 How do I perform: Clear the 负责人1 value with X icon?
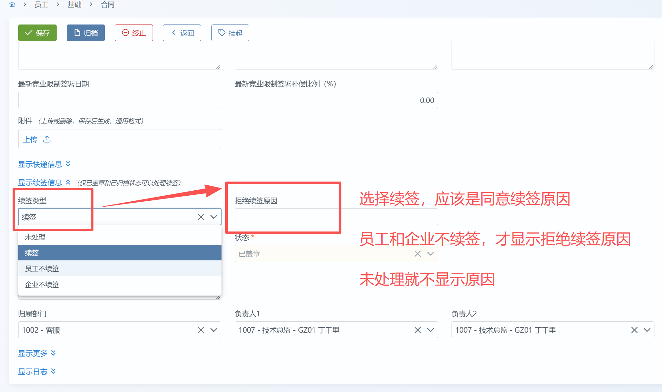[418, 330]
